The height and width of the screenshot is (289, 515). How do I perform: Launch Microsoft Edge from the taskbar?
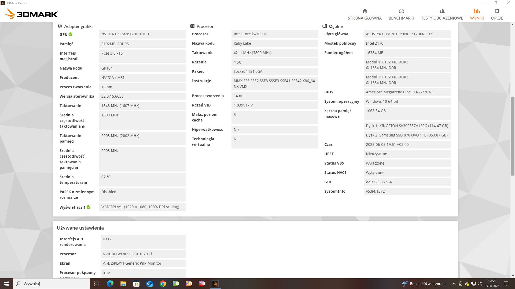[x=110, y=284]
